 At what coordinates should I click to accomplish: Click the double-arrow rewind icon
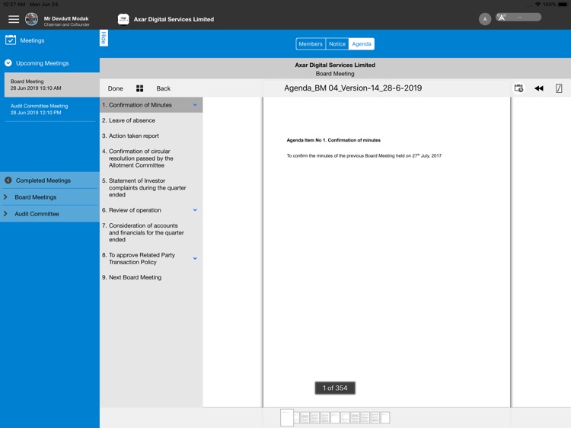(539, 88)
